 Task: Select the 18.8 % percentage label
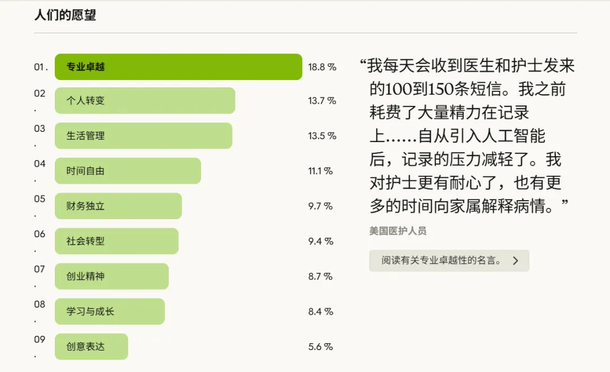[322, 67]
